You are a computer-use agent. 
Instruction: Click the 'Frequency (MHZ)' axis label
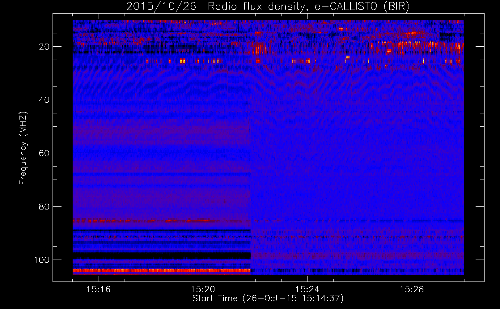click(x=23, y=148)
